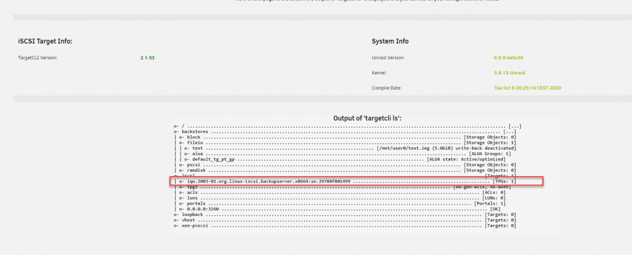The image size is (632, 255).
Task: Click the 'ALUA Groups: 1' value
Action: [490, 154]
